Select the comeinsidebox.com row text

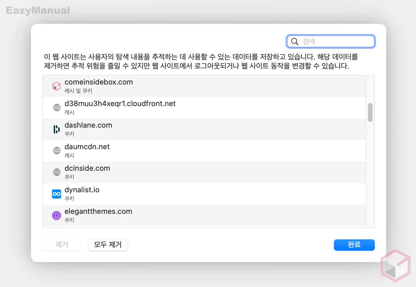(x=99, y=82)
